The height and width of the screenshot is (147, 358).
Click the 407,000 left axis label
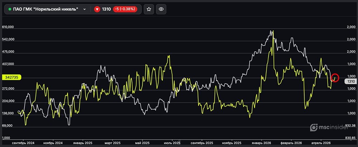tap(8, 64)
